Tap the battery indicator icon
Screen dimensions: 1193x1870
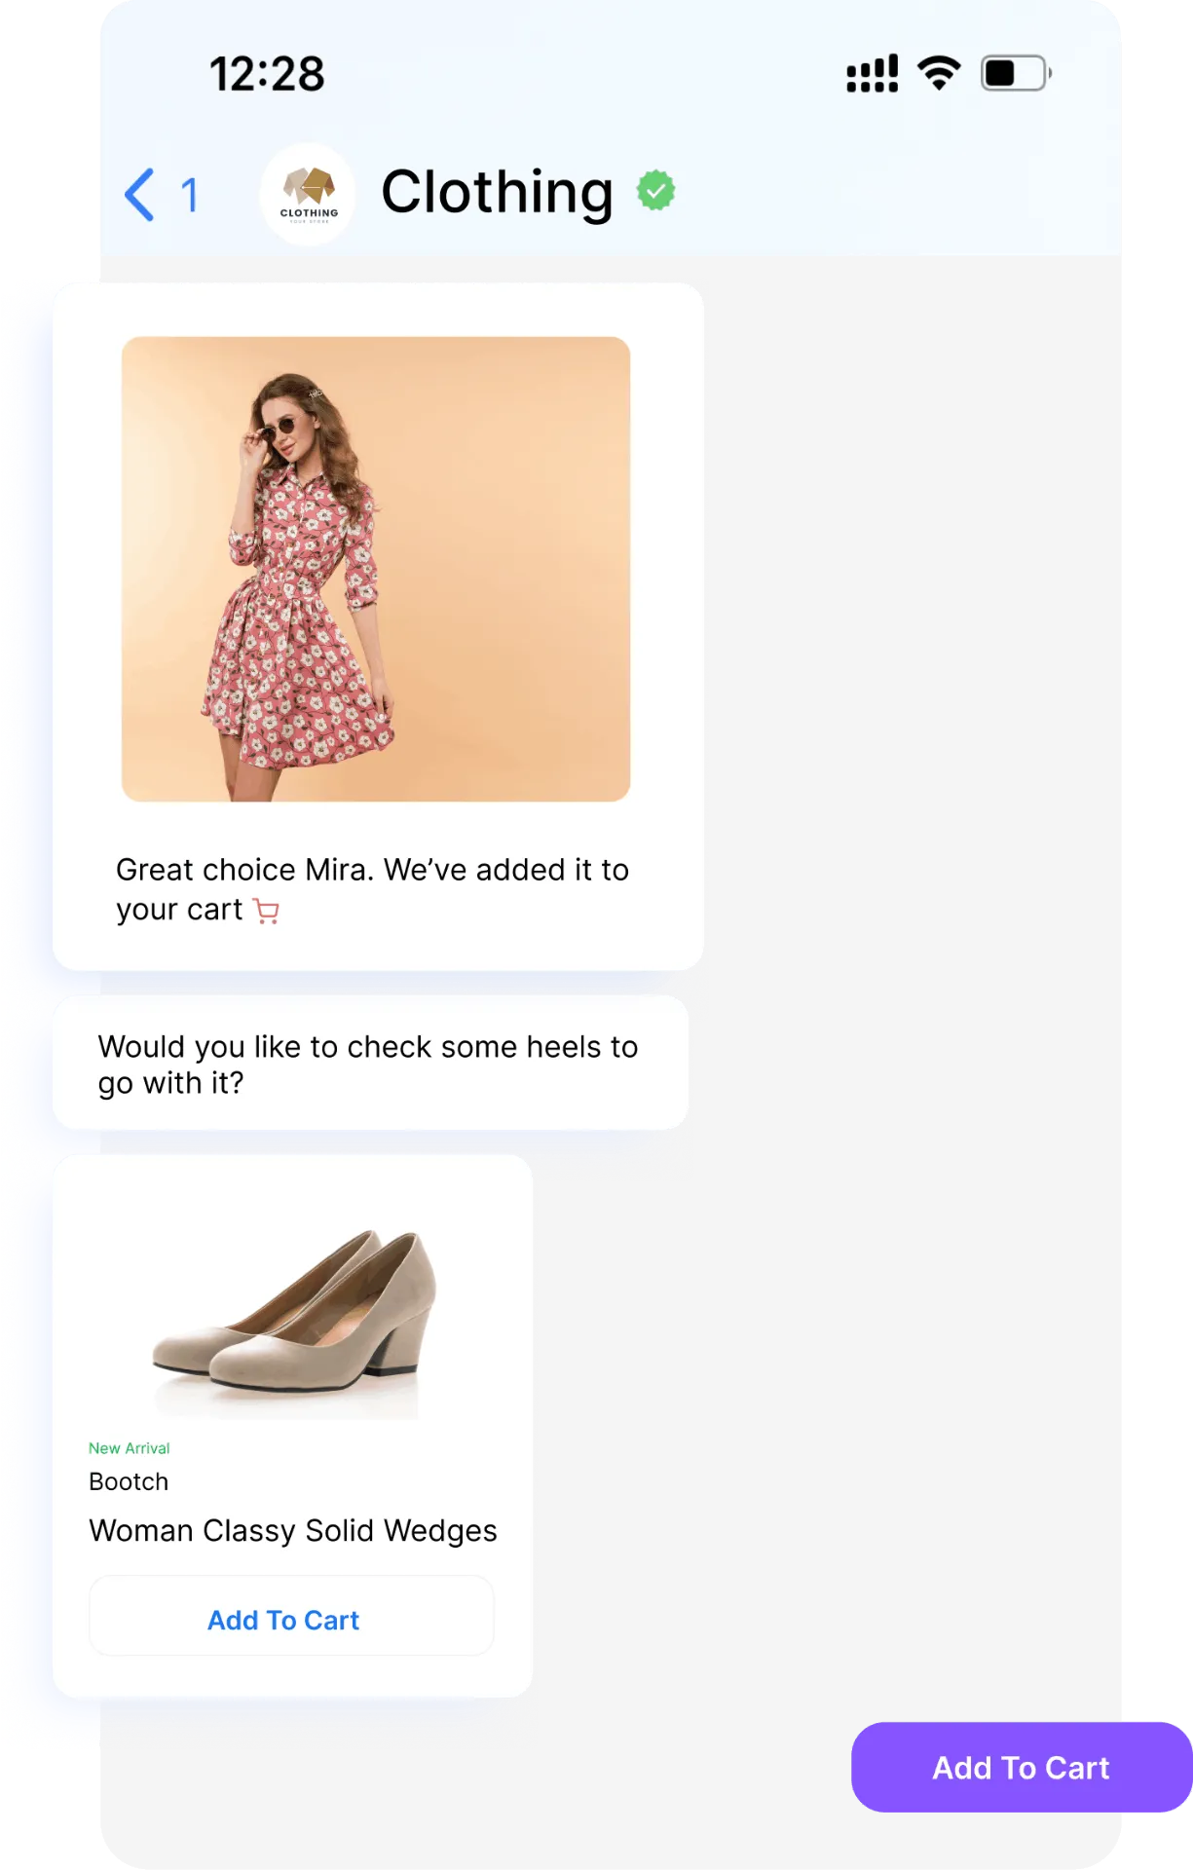(x=1016, y=74)
